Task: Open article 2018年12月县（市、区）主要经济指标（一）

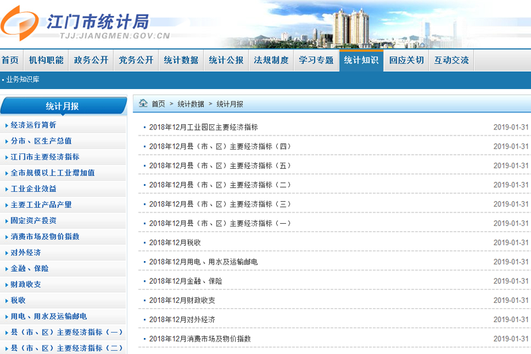Action: click(x=220, y=224)
